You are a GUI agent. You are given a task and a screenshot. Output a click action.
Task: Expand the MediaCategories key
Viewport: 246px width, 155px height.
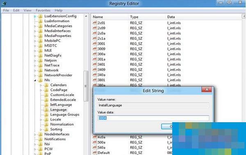pyautogui.click(x=35, y=26)
